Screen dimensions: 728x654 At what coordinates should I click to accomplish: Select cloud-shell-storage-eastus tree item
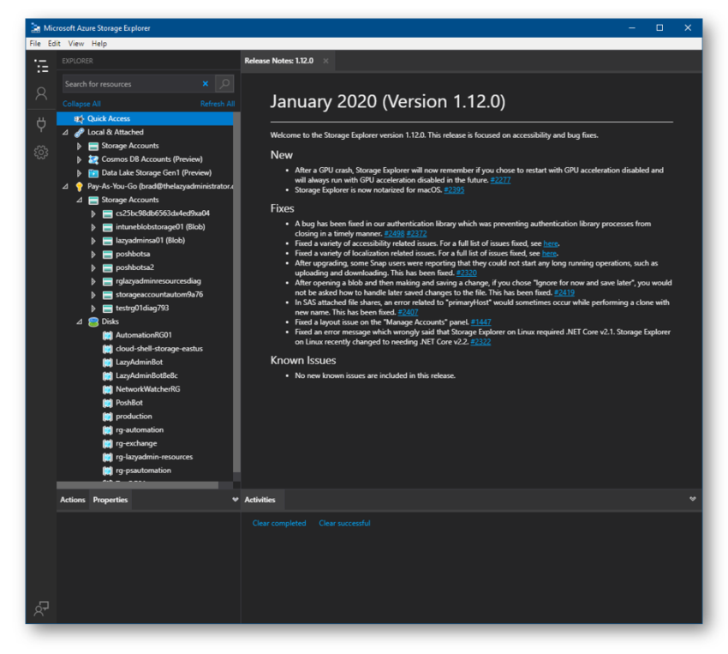coord(159,349)
